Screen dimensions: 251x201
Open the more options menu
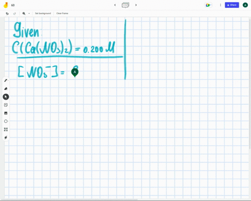(220, 5)
